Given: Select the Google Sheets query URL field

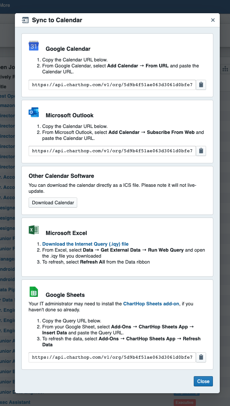Looking at the screenshot, I should (x=112, y=357).
